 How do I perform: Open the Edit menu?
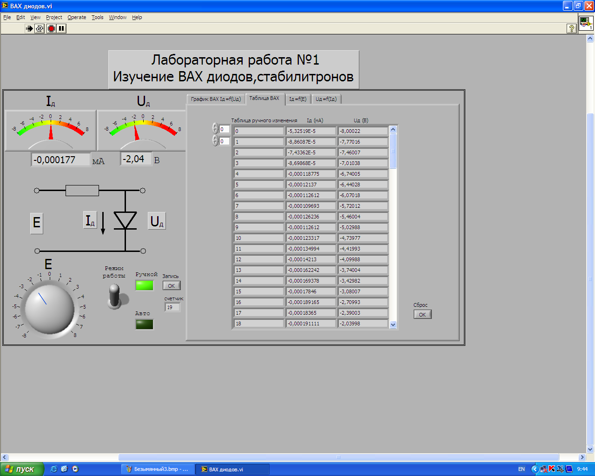click(20, 17)
